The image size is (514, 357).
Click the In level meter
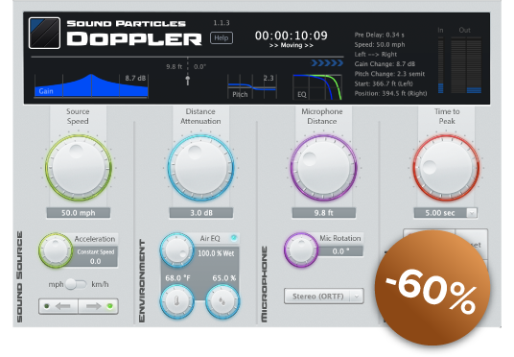pyautogui.click(x=440, y=65)
